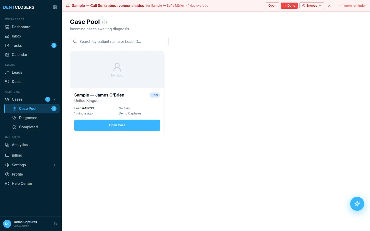
Task: Open the Analytics page
Action: point(31,145)
